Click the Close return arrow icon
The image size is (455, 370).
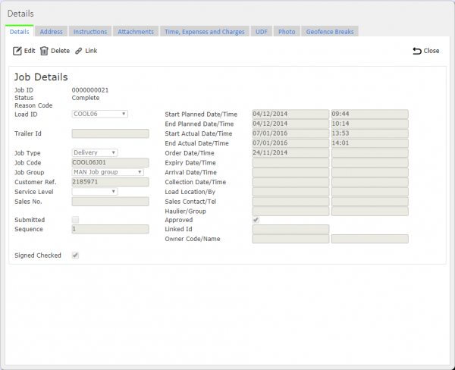[x=417, y=51]
